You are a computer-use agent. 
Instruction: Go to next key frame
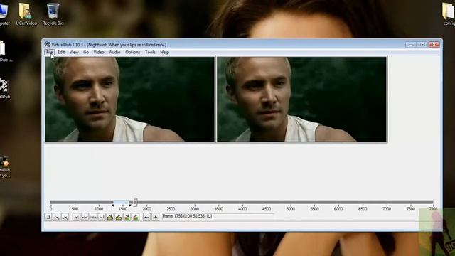click(x=119, y=217)
